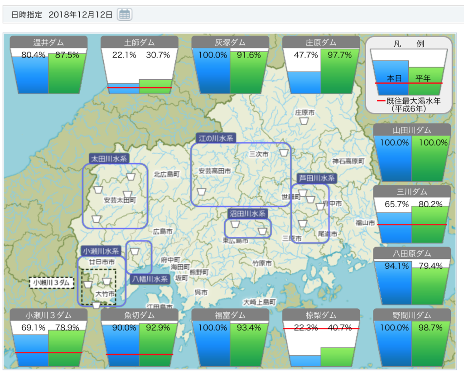The width and height of the screenshot is (464, 374).
Task: Click the 灰塚ダム panel title
Action: coord(230,43)
